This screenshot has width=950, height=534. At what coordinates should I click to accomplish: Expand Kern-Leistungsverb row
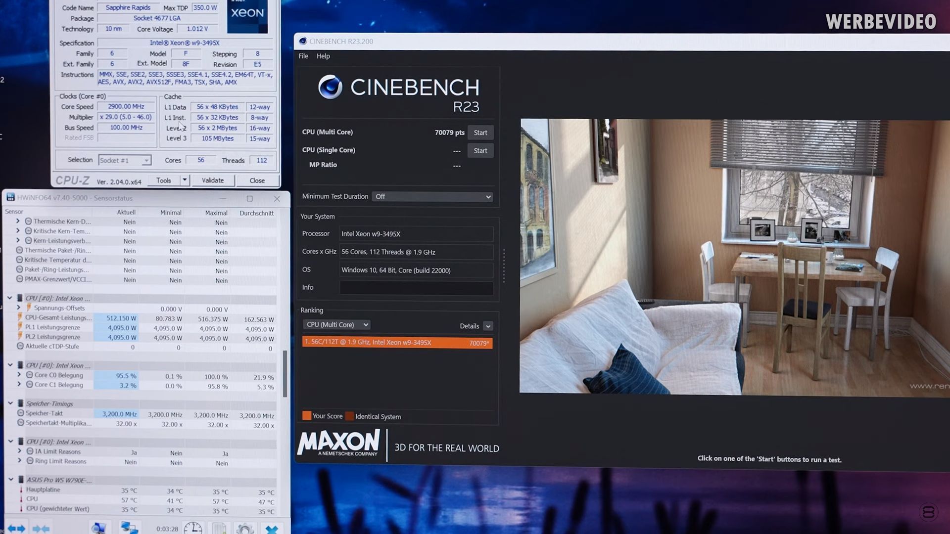18,240
